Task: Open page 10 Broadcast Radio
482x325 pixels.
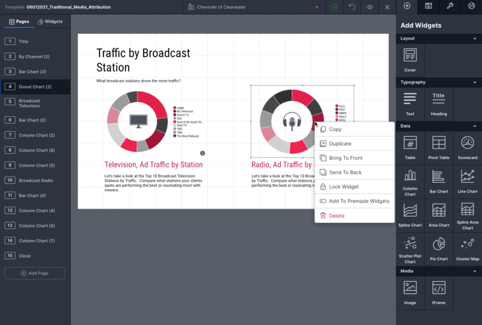Action: pyautogui.click(x=35, y=180)
